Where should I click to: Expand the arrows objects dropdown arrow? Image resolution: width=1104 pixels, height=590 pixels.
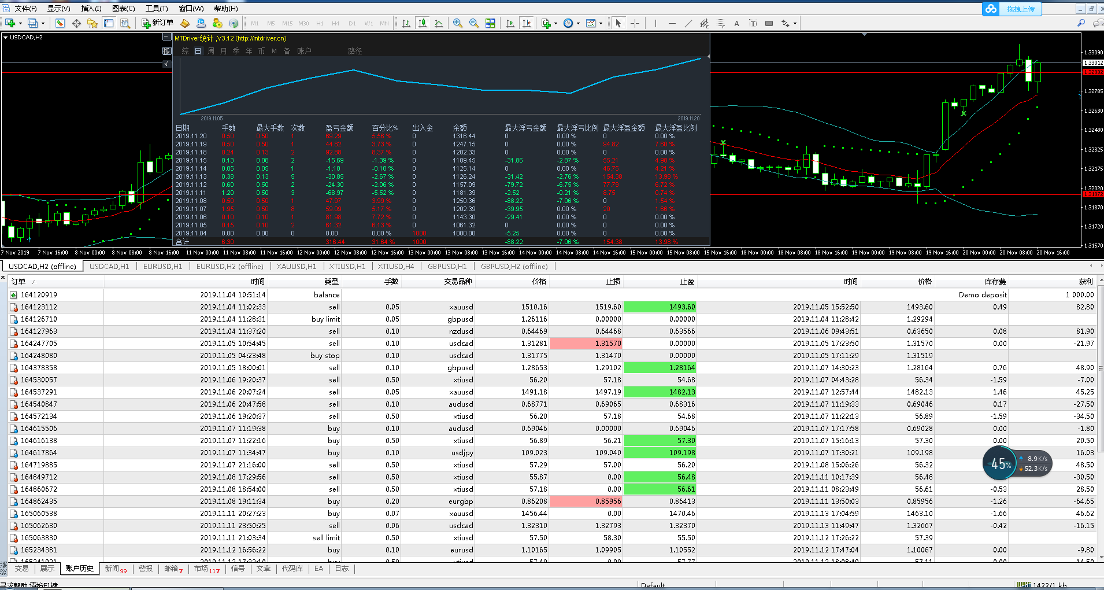(x=795, y=24)
